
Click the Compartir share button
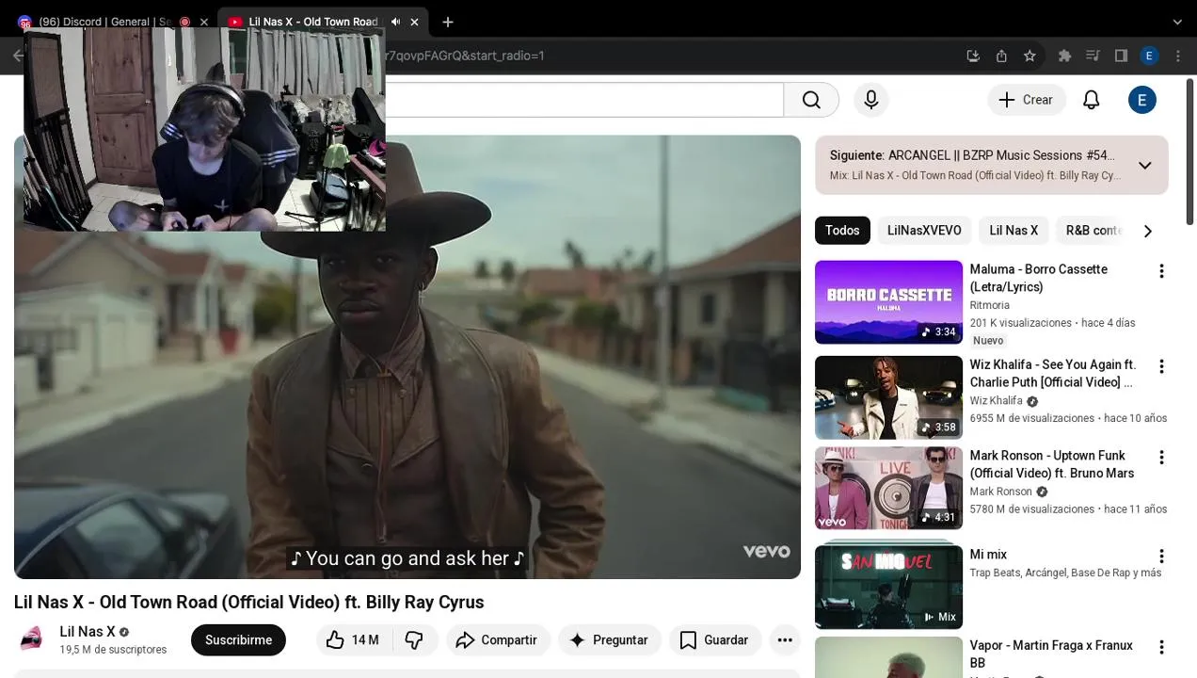coord(496,640)
